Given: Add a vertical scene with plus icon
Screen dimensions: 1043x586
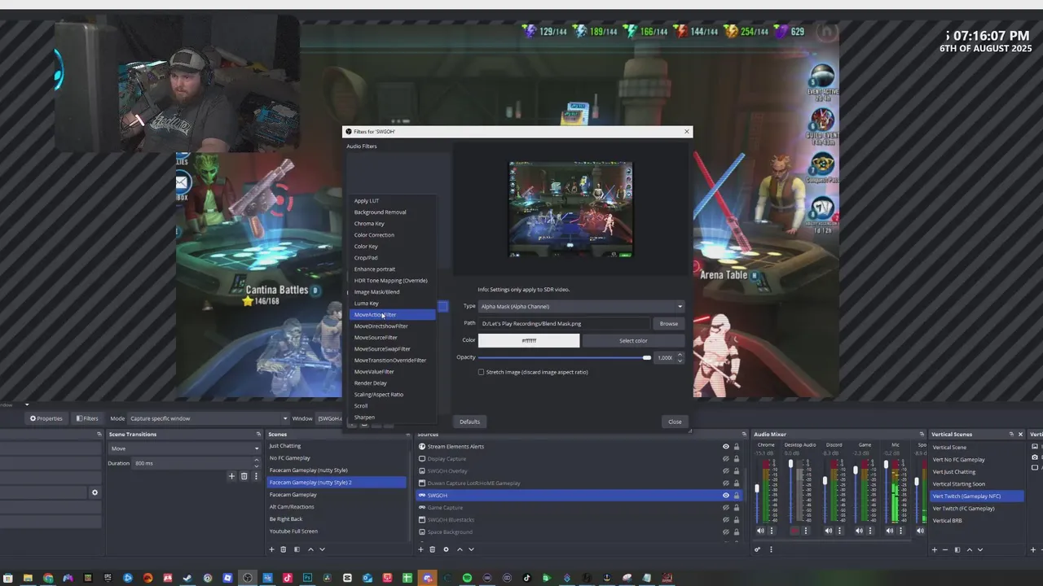Looking at the screenshot, I should (x=935, y=549).
